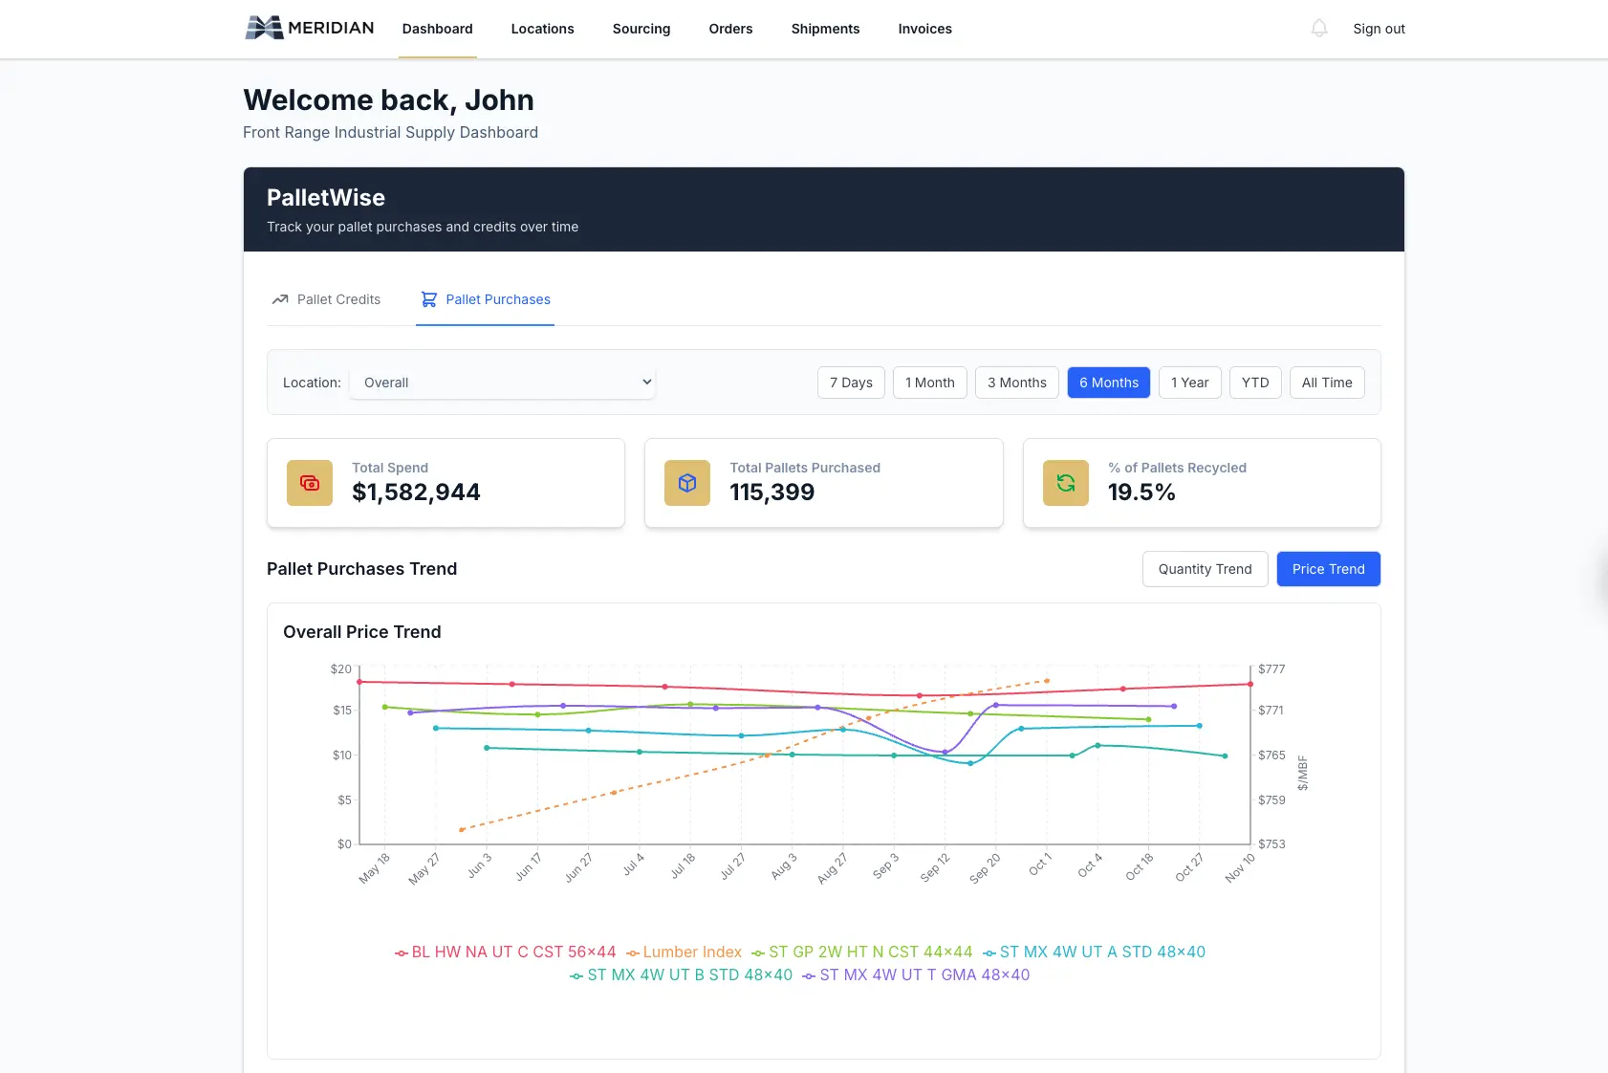Click the Meridian logo icon
1608x1073 pixels.
265,28
